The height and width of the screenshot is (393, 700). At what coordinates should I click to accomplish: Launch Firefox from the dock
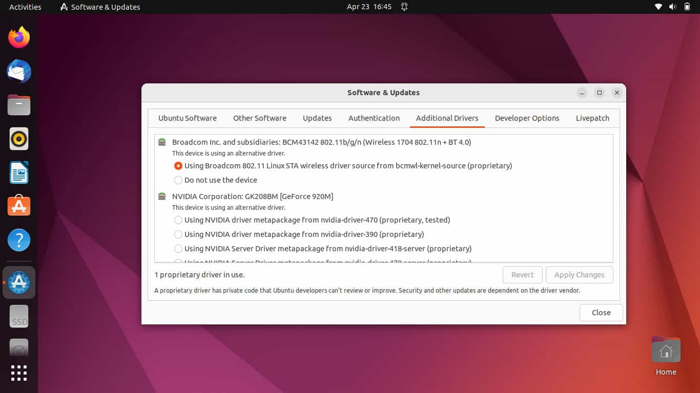18,37
